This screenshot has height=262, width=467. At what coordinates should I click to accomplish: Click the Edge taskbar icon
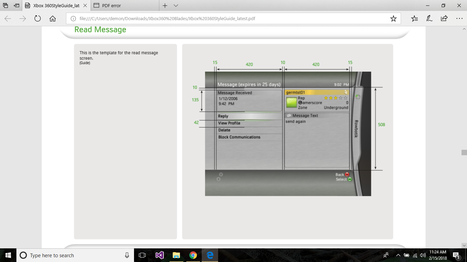[x=210, y=255]
